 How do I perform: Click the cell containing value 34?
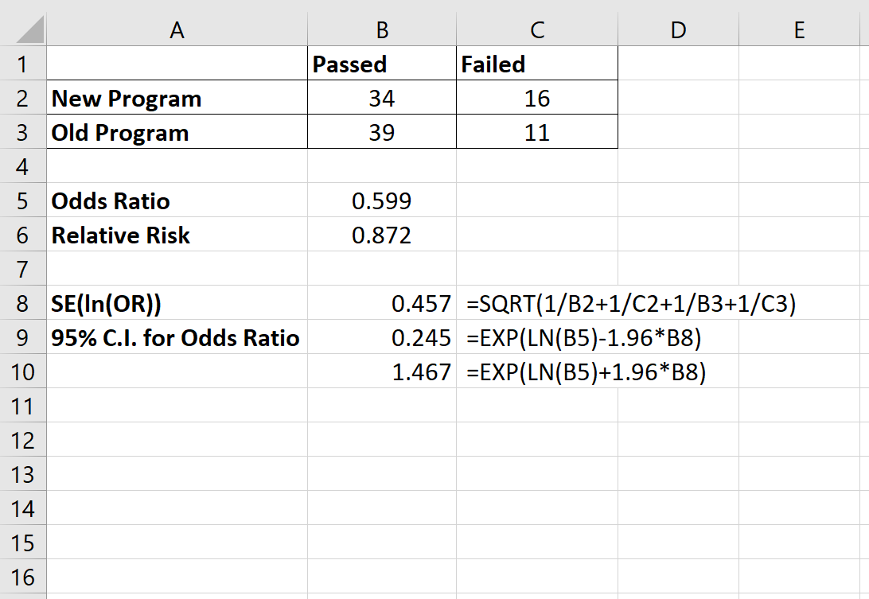pos(382,98)
